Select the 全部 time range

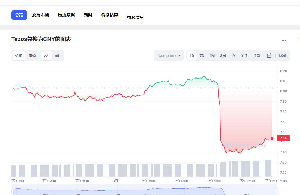(257, 56)
